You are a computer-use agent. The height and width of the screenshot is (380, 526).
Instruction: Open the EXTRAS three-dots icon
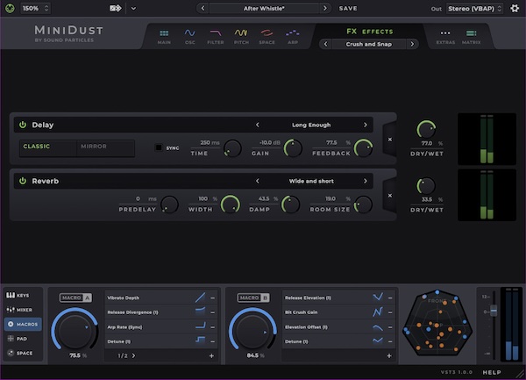coord(445,32)
